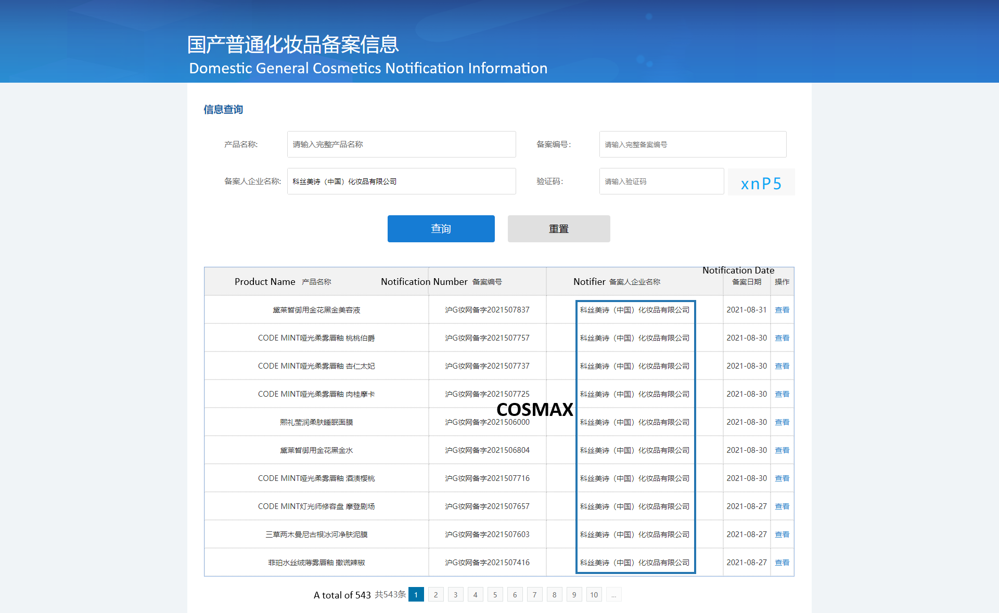This screenshot has height=613, width=999.
Task: Click product name CODE MINT哑光柔雾唇釉 桃桃伯爵
Action: pos(316,338)
